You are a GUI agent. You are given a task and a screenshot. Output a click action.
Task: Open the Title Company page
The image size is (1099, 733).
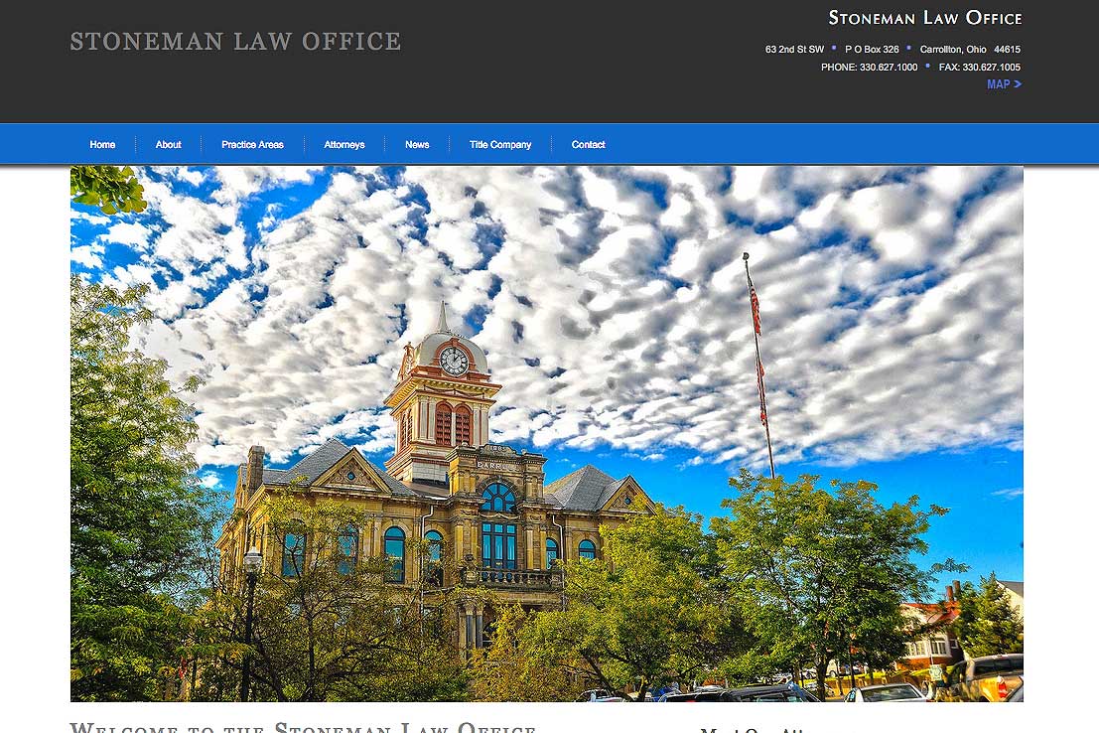click(x=500, y=144)
